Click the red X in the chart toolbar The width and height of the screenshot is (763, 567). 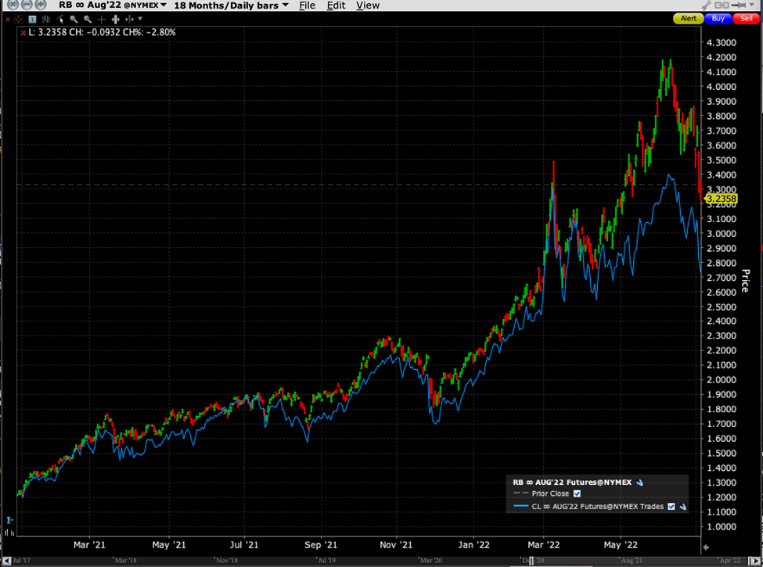8,19
